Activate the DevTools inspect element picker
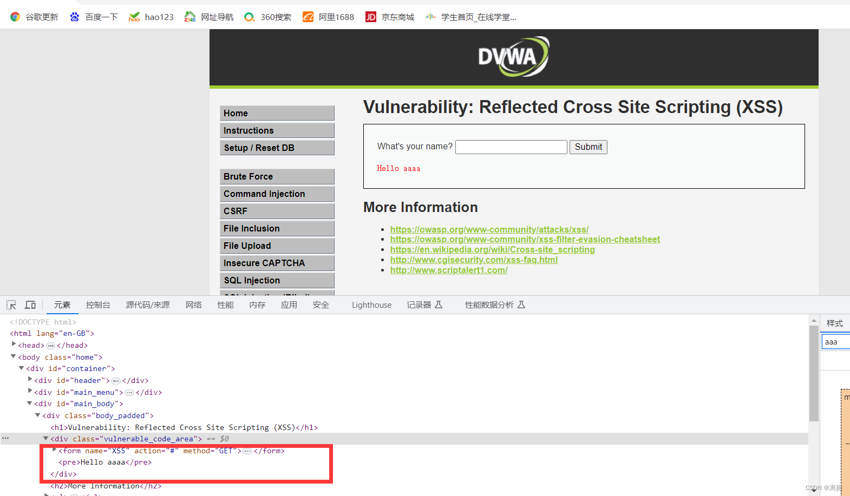The width and height of the screenshot is (850, 496). (x=11, y=305)
